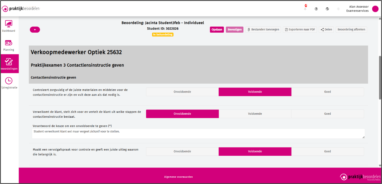This screenshot has width=382, height=184.
Task: Select "Goed" for the materialen criterion
Action: click(x=327, y=92)
